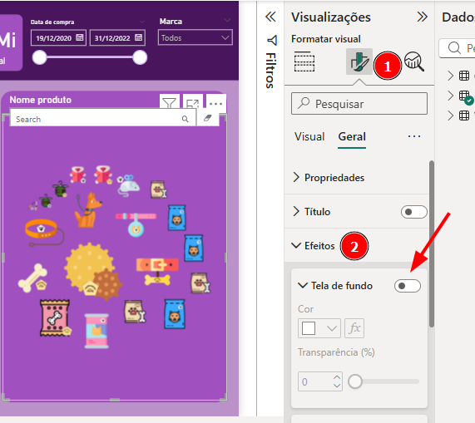Click the Transparência value stepper down arrow
This screenshot has height=423, width=475.
[337, 385]
